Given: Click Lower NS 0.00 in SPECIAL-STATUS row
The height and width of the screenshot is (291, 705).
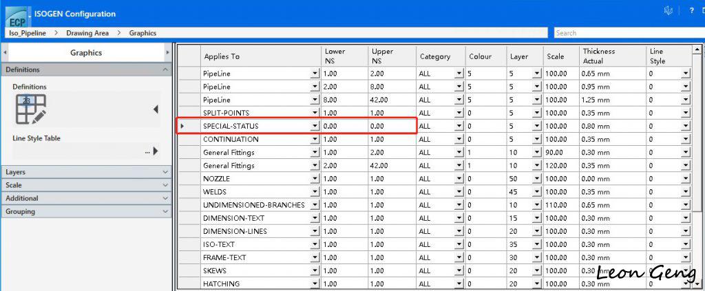Looking at the screenshot, I should (344, 127).
